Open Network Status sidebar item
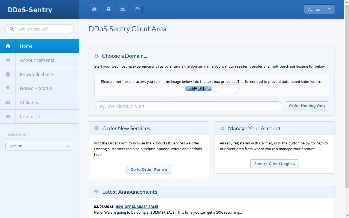The height and width of the screenshot is (218, 349). click(40, 88)
